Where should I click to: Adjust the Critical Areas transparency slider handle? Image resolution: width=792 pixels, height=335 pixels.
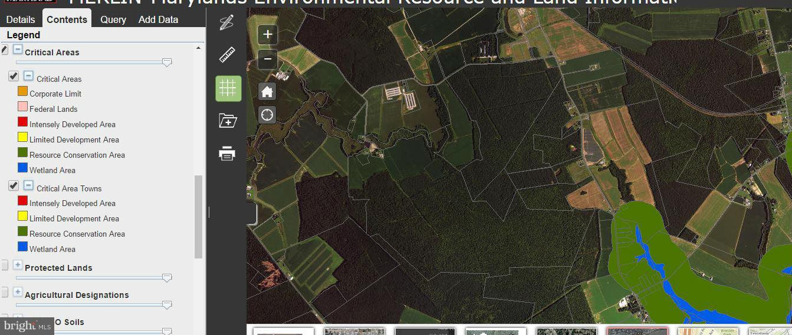(167, 62)
